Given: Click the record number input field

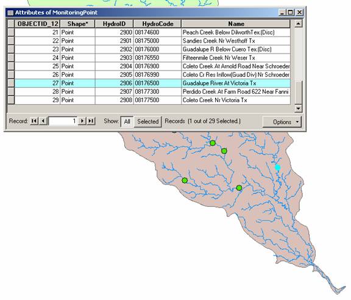Looking at the screenshot, I should click(x=63, y=121).
